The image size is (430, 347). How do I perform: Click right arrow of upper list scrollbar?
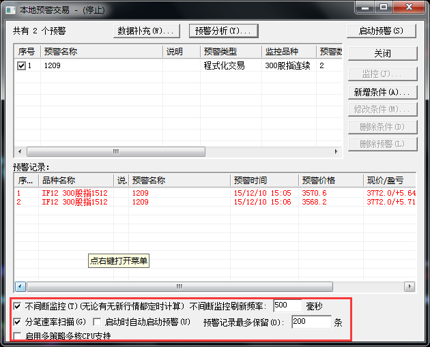(336, 151)
